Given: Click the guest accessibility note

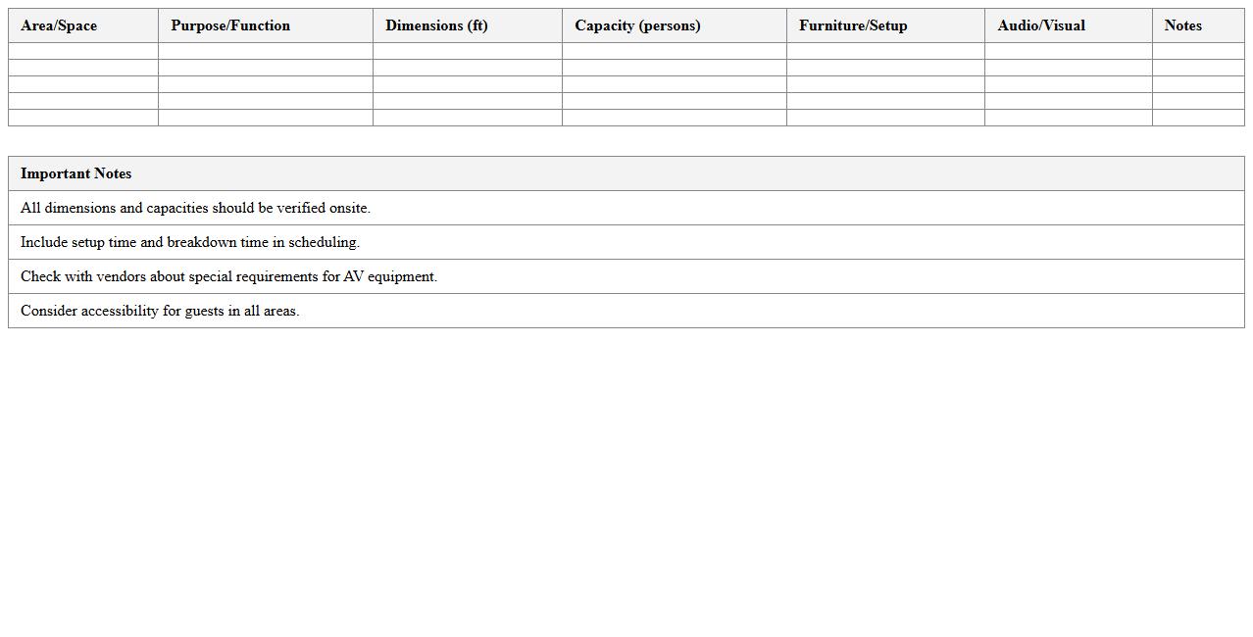Looking at the screenshot, I should (160, 311).
